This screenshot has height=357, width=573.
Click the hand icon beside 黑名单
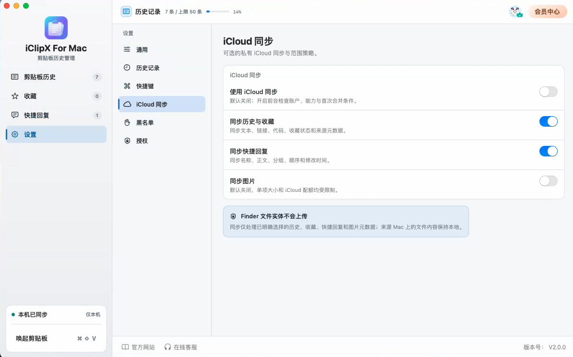point(127,122)
